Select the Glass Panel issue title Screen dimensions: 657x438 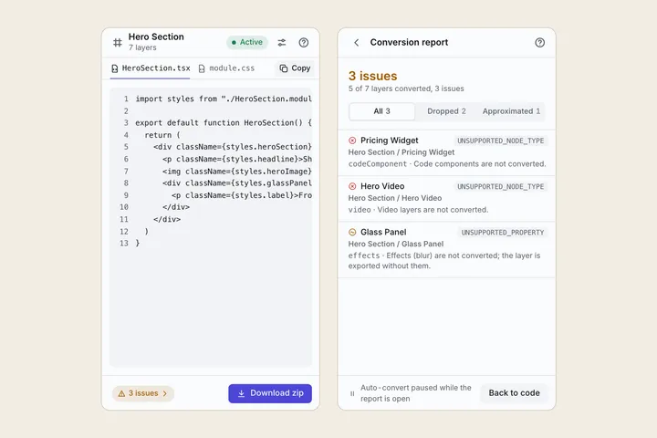[383, 232]
